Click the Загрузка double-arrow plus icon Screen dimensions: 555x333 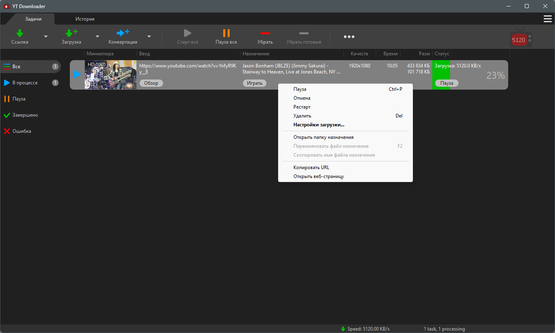(72, 33)
